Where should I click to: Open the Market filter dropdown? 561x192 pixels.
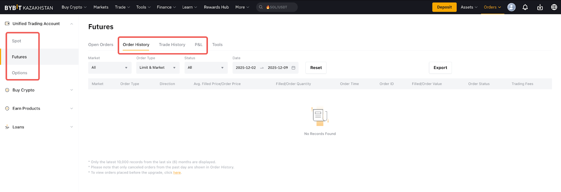pos(110,68)
